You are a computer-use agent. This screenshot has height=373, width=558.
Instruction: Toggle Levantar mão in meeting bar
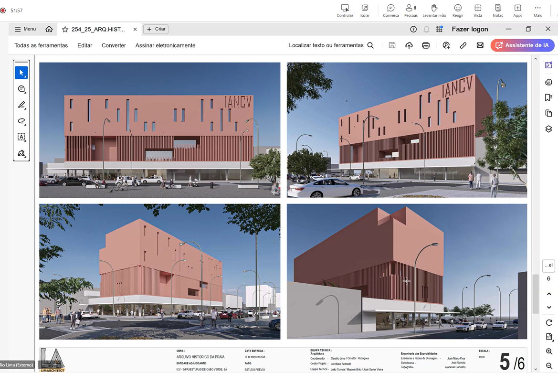tap(434, 11)
